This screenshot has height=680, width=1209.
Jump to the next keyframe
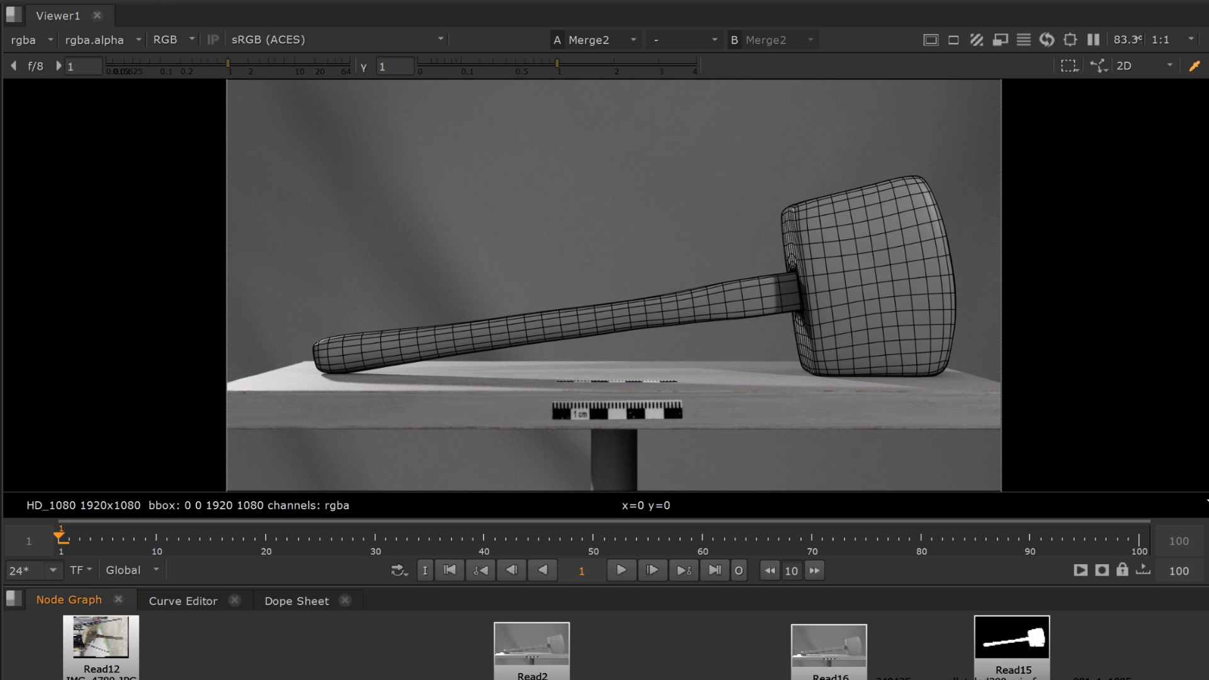(x=684, y=570)
